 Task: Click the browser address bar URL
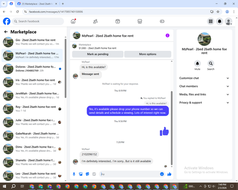pos(56,12)
